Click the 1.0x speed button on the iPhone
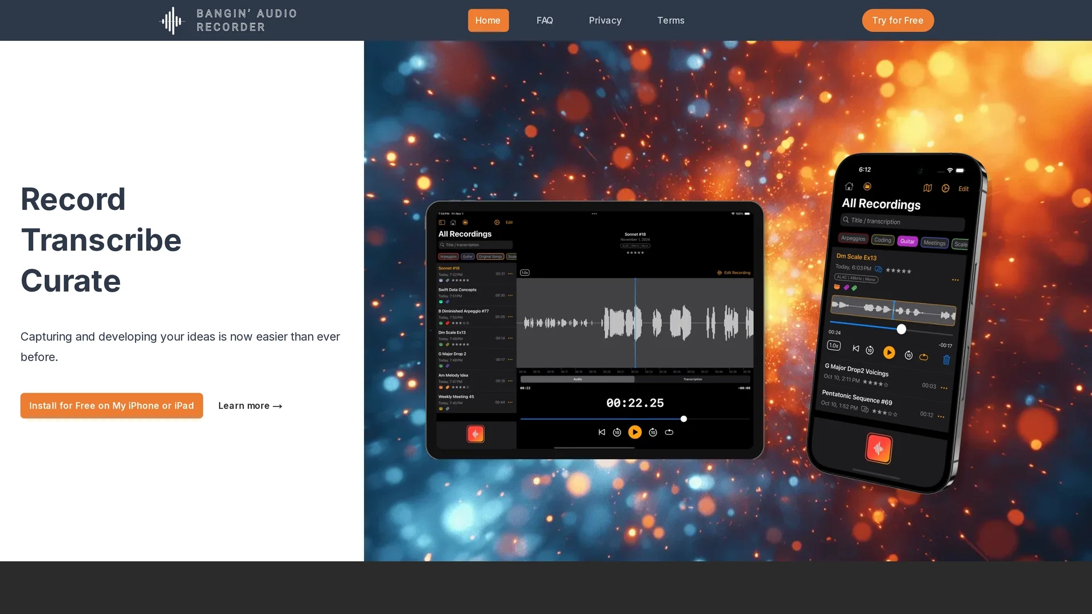1092x614 pixels. [834, 345]
